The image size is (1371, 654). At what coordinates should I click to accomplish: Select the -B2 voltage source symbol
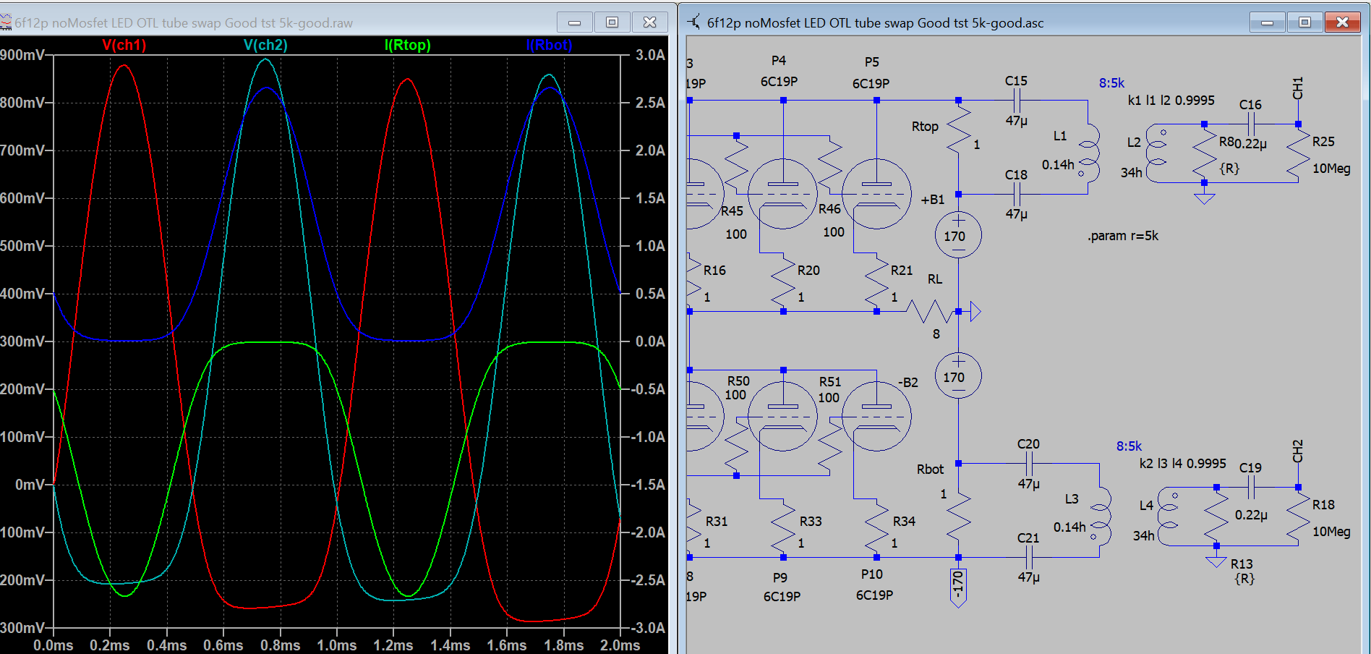[x=958, y=376]
